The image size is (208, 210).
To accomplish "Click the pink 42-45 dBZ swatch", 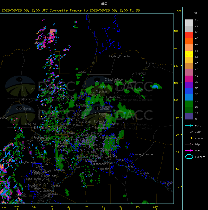I will coord(189,73).
